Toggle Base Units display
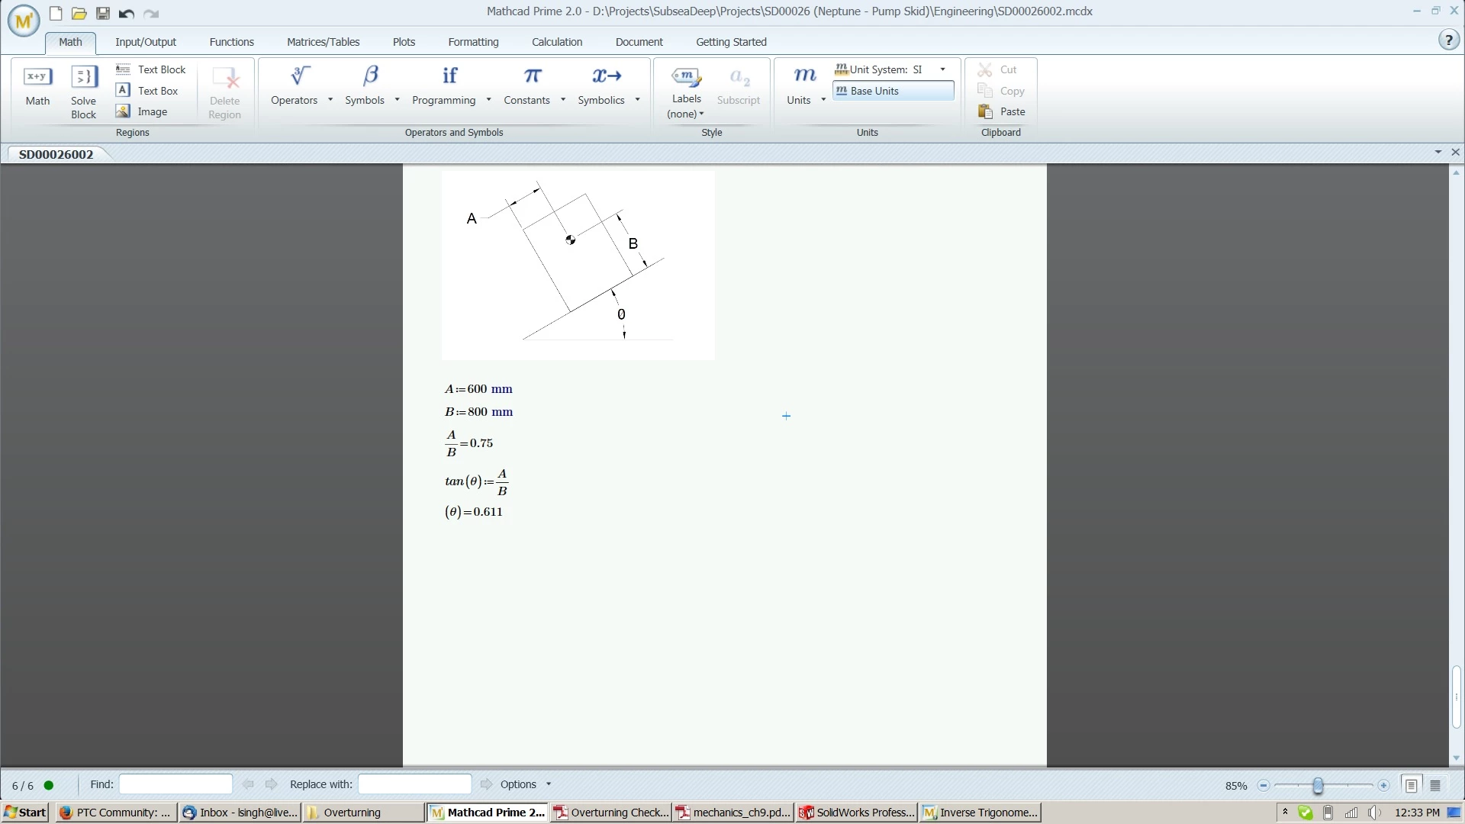The width and height of the screenshot is (1465, 824). (893, 91)
